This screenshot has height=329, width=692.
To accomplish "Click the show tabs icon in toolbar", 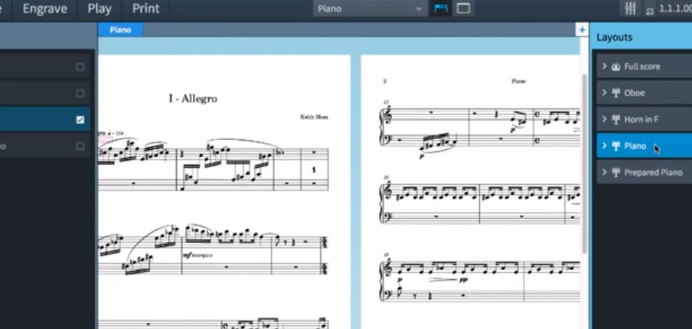I will coord(440,8).
